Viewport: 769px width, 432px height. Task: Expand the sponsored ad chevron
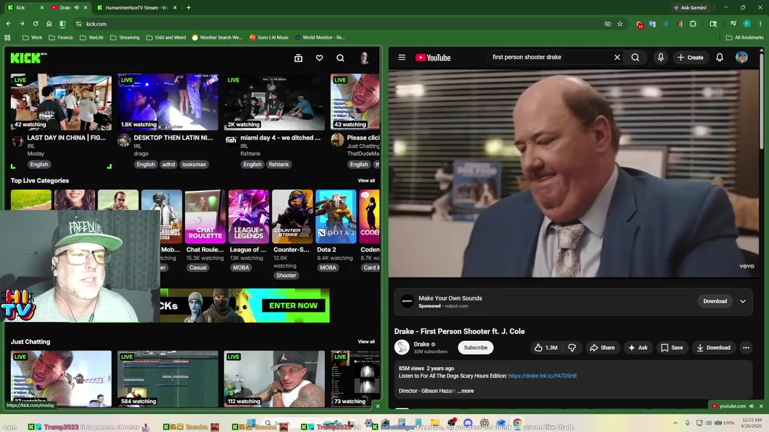743,301
